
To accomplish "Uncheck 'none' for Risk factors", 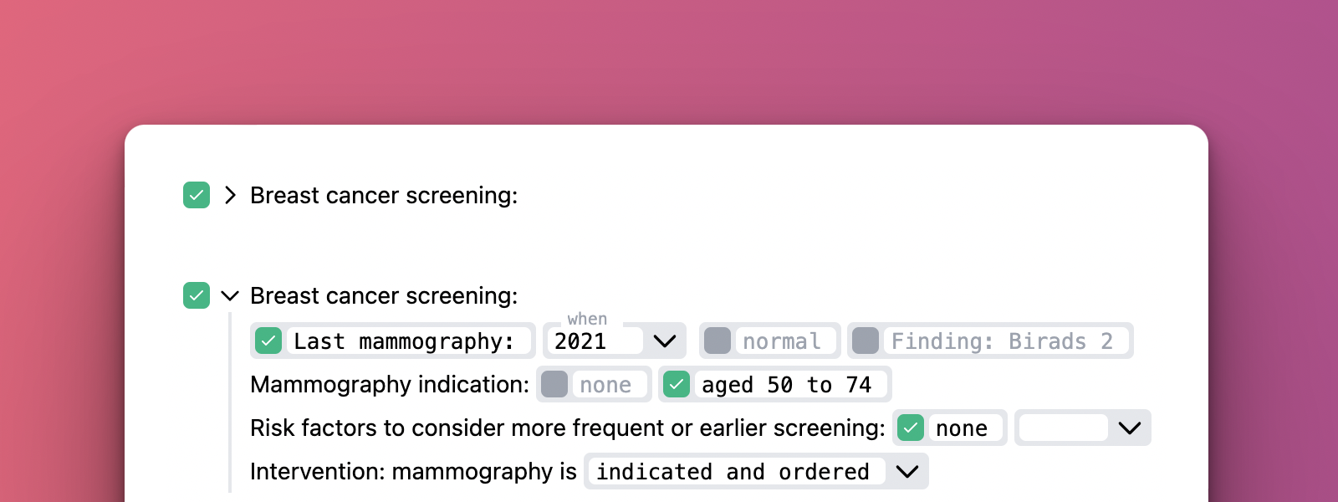I will [911, 428].
